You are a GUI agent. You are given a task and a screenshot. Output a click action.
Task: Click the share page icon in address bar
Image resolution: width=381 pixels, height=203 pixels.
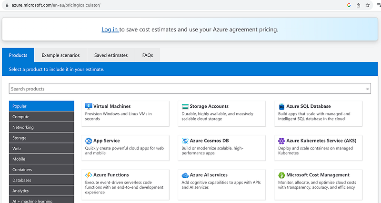pos(359,5)
